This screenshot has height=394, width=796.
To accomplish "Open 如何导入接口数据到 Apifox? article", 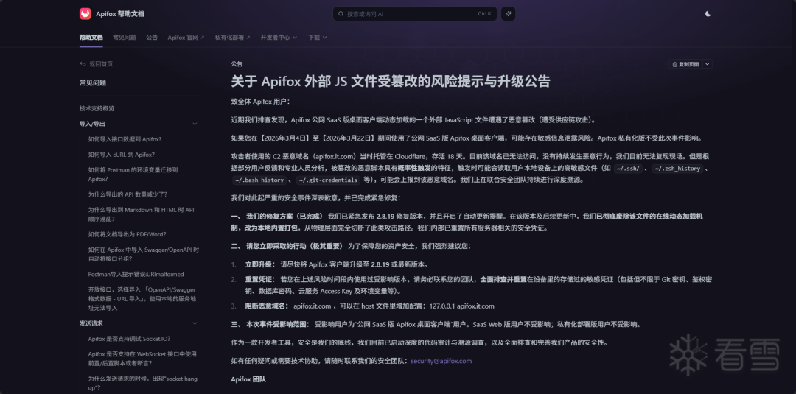I will (125, 139).
